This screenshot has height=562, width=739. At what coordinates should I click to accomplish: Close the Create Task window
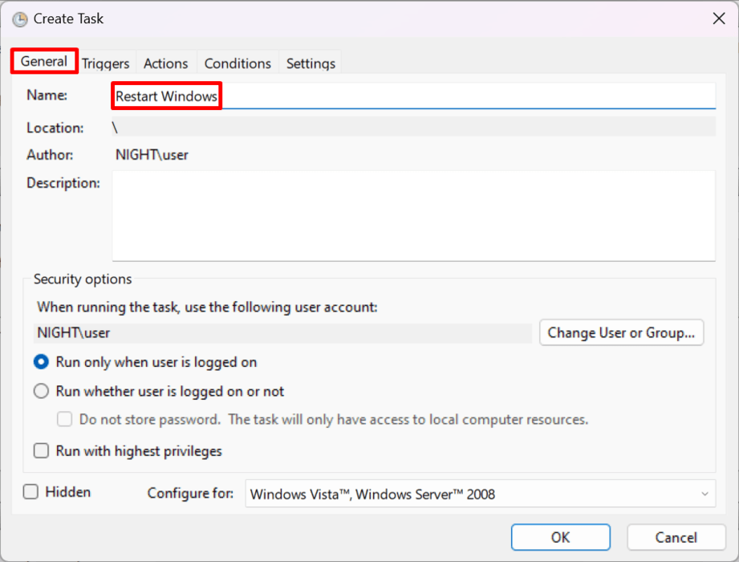(x=719, y=18)
